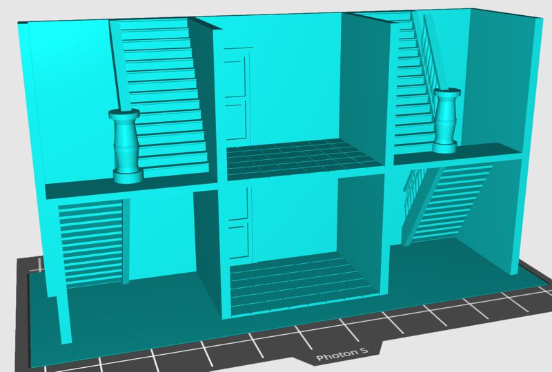552x372 pixels.
Task: Click the Photon S build plate label
Action: tap(342, 353)
